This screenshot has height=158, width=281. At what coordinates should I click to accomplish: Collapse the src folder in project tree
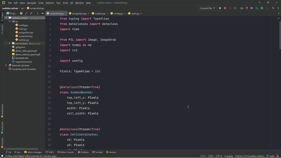tap(10, 22)
